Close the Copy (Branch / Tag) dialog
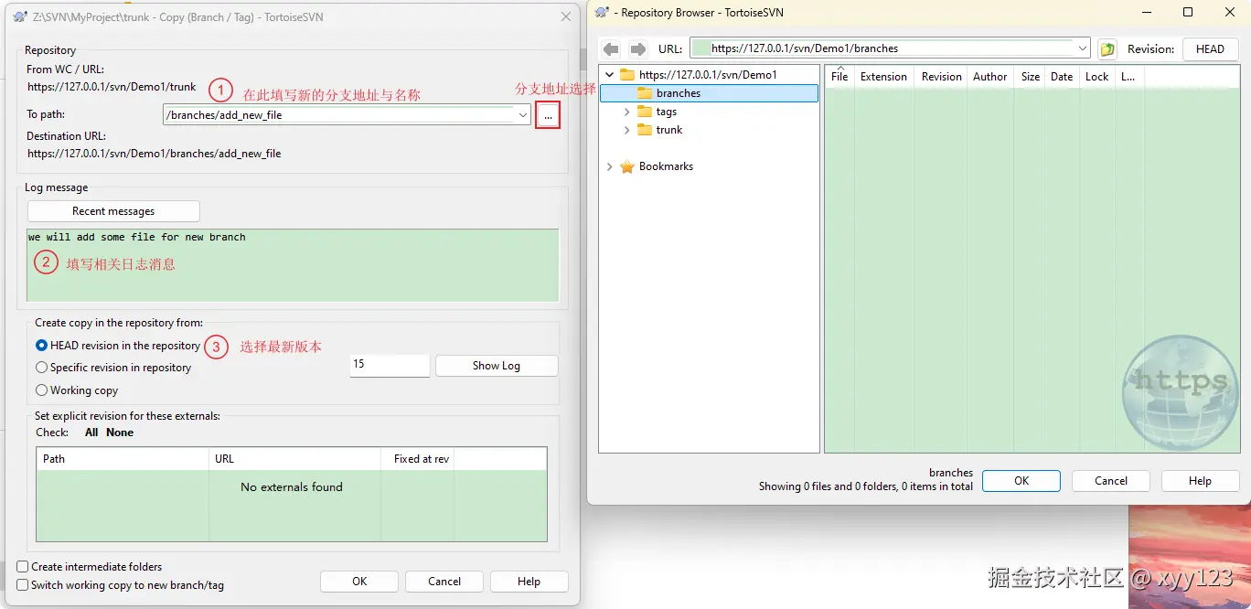This screenshot has width=1251, height=609. tap(565, 17)
